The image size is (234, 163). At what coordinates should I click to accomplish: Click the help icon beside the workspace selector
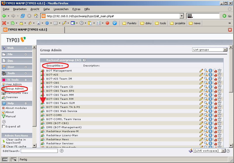(228, 151)
